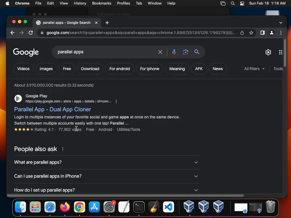
Task: Open the Profiles menu
Action: click(123, 3)
